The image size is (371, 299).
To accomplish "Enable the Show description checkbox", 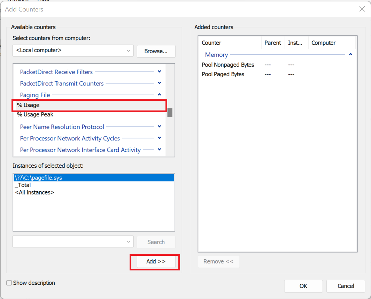I will click(9, 283).
